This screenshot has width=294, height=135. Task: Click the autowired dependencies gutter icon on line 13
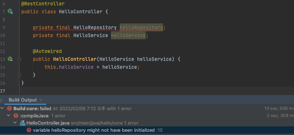click(10, 59)
